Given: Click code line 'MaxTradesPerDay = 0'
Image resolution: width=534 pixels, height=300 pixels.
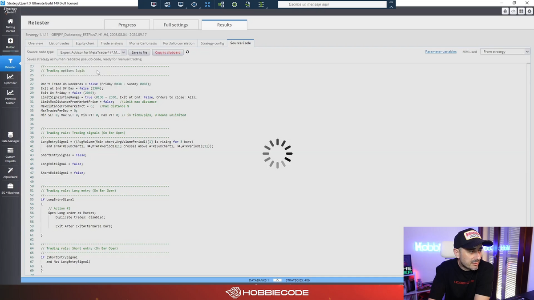Looking at the screenshot, I should click(59, 111).
